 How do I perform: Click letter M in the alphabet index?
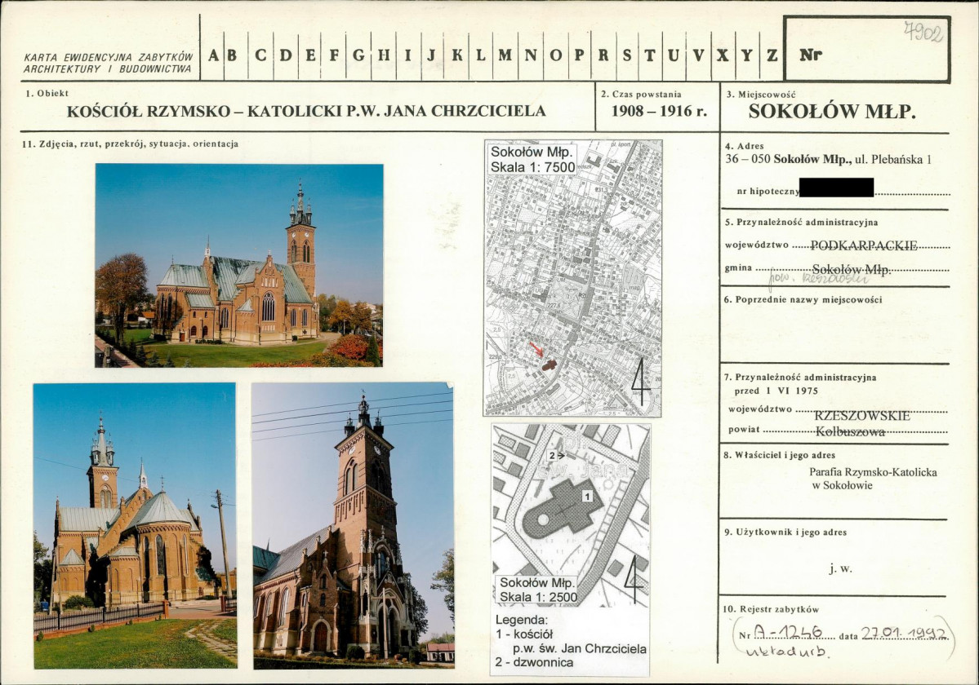(x=505, y=55)
